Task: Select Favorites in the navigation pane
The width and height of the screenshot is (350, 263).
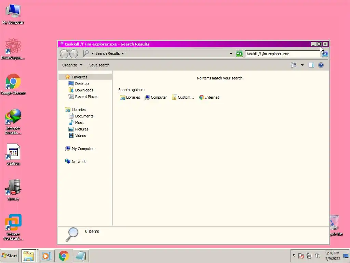Action: [x=79, y=77]
